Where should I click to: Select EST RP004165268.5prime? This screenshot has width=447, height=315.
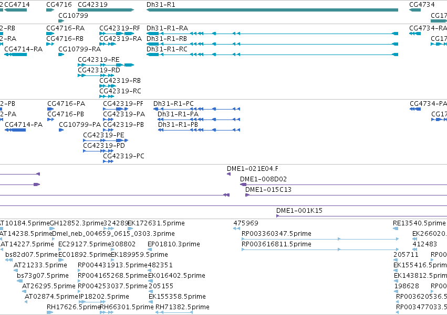click(112, 276)
